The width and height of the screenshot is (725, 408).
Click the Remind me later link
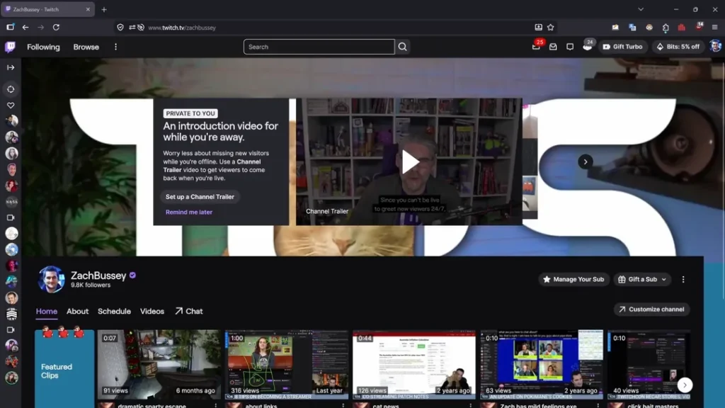(188, 212)
